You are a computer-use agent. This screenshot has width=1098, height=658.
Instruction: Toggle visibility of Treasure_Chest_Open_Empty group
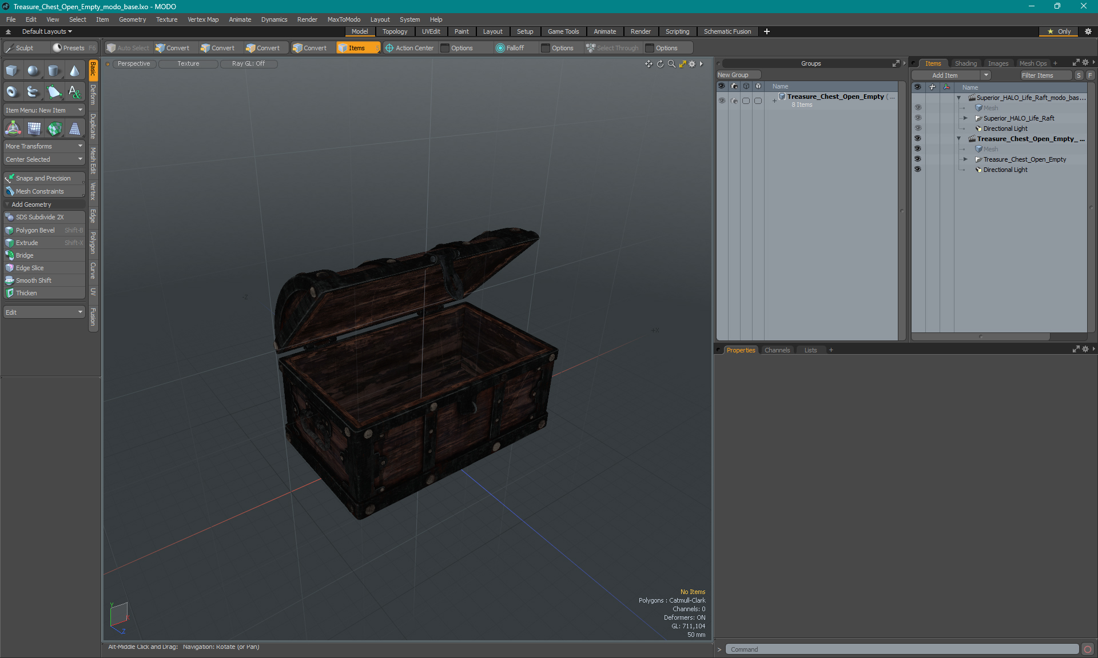pos(722,101)
